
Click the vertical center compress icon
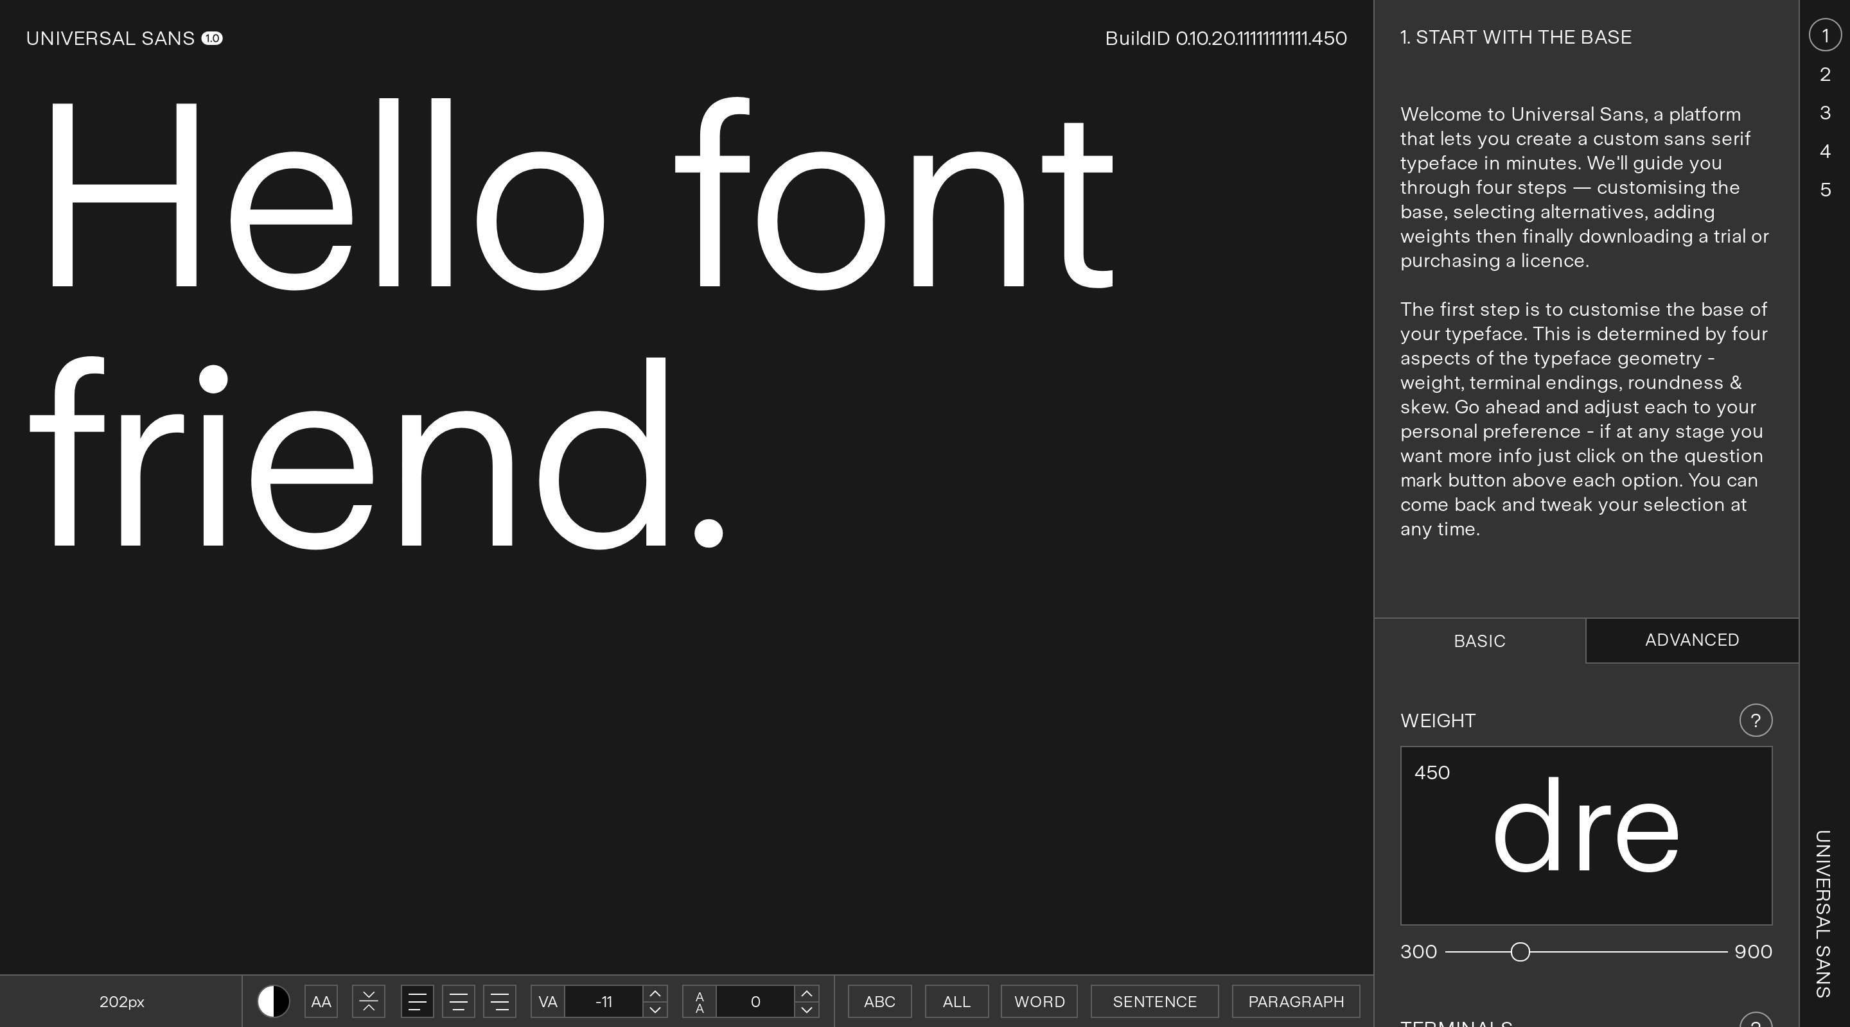point(369,1001)
